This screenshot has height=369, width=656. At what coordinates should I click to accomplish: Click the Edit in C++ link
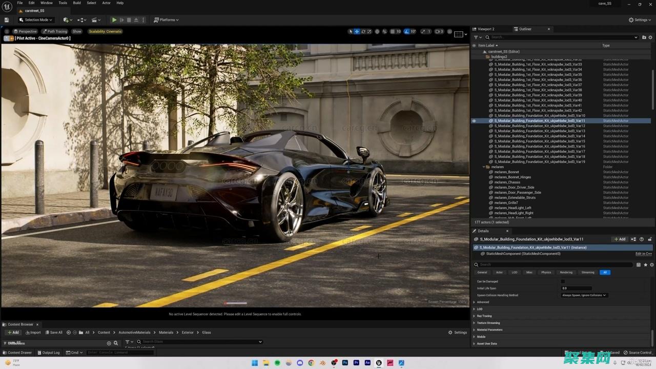[x=643, y=254]
